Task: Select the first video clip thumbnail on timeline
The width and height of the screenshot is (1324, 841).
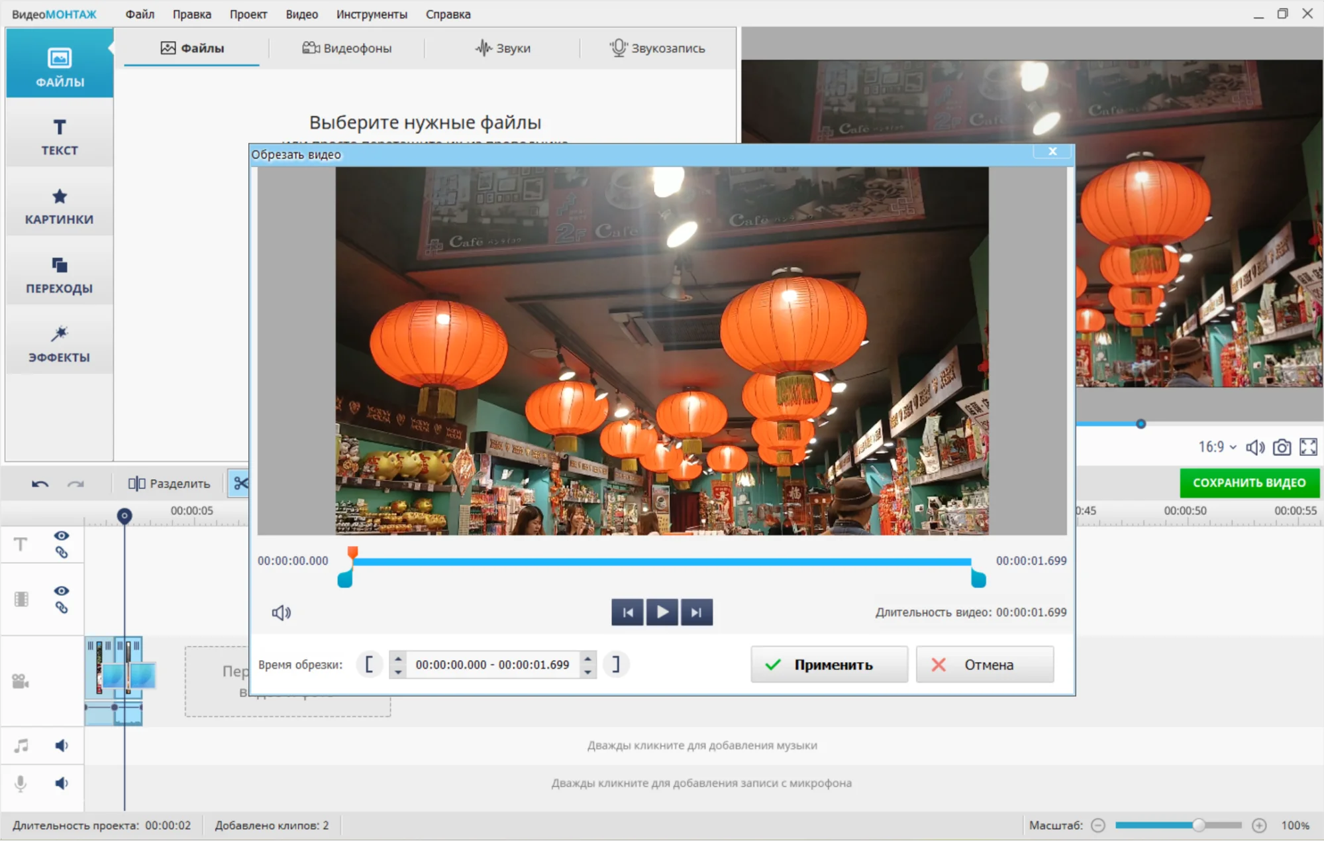Action: (99, 667)
